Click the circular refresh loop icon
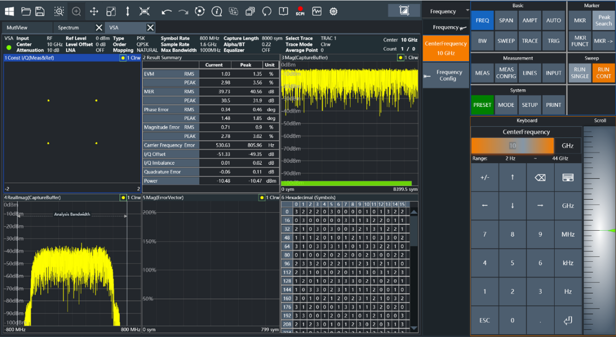616x337 pixels. [x=267, y=11]
